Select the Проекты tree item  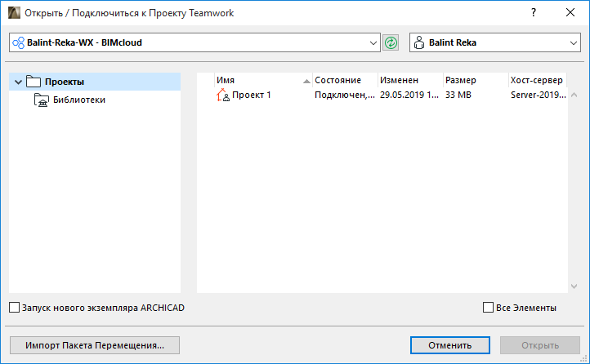pos(95,82)
